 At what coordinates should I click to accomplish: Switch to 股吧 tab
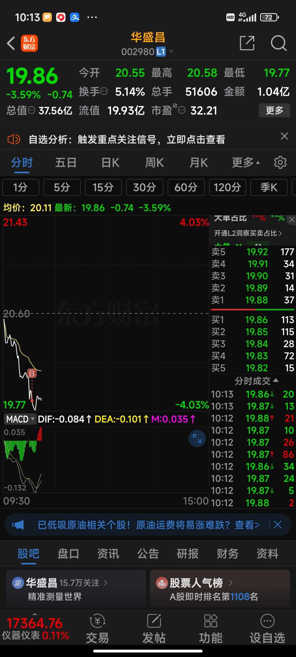click(29, 554)
